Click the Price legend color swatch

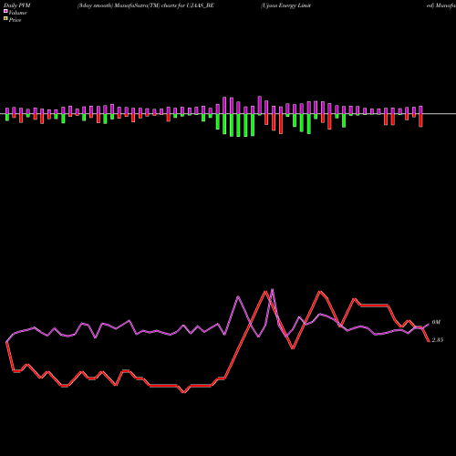[5, 19]
